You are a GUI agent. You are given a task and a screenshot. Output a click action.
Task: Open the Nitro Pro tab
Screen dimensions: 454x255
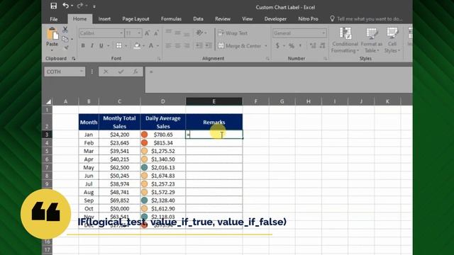[x=308, y=19]
